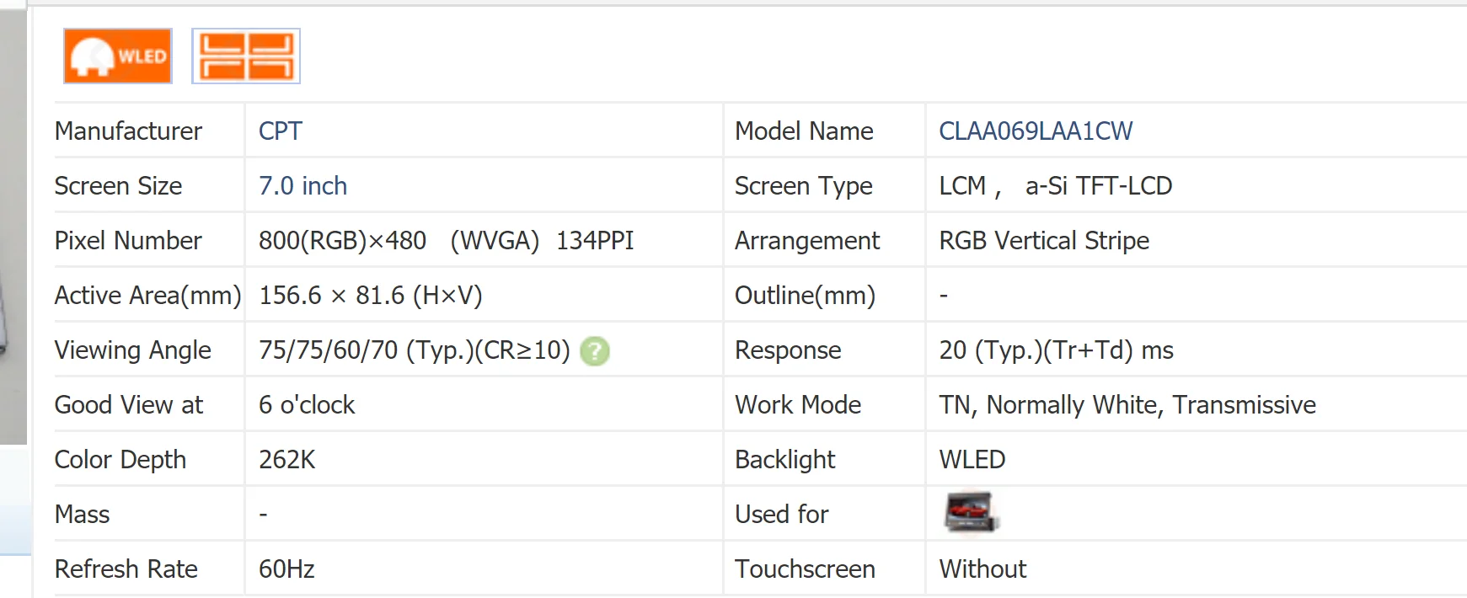
Task: Click the car display Used for icon
Action: point(971,513)
